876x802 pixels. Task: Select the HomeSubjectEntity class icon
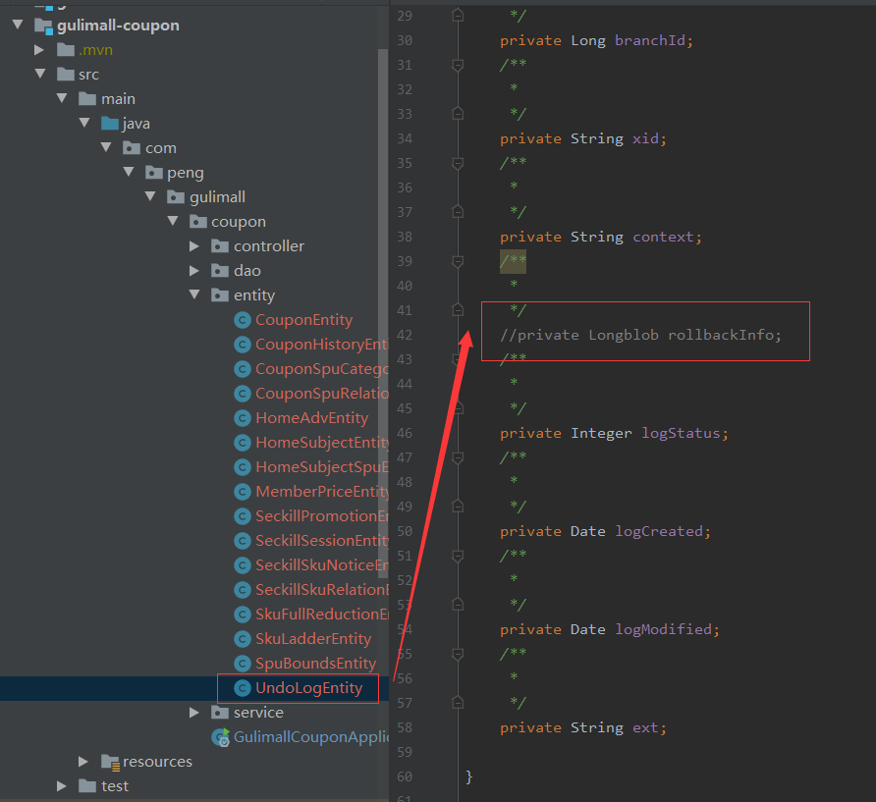pyautogui.click(x=242, y=443)
